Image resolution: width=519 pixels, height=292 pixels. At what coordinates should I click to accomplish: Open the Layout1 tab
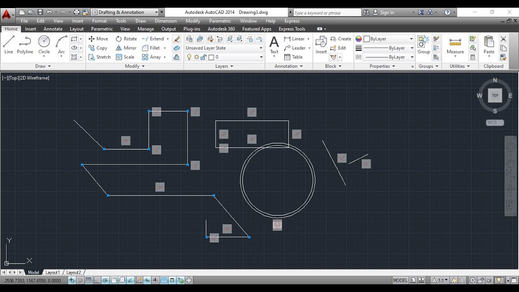pos(52,273)
